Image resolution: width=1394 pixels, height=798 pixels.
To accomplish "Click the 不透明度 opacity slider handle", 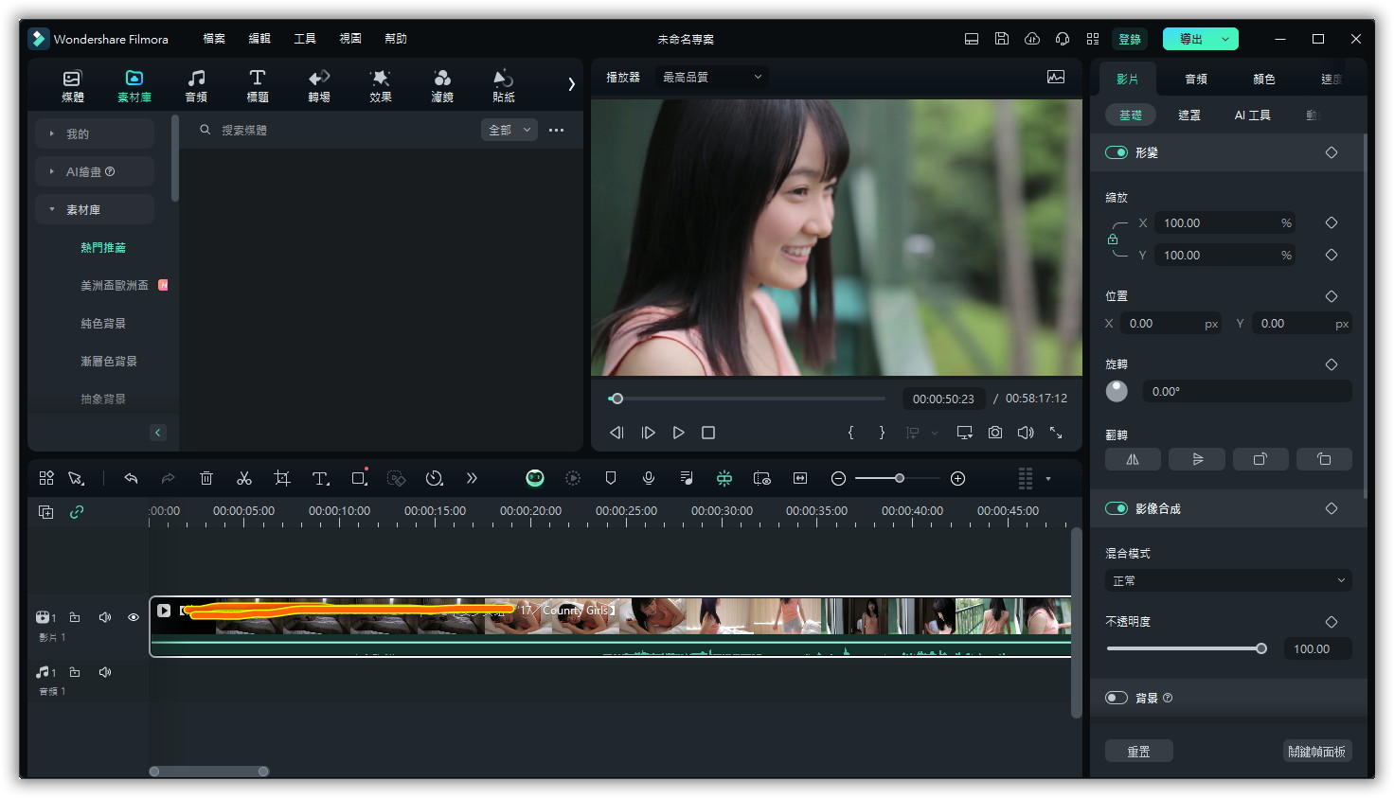I will pos(1261,648).
